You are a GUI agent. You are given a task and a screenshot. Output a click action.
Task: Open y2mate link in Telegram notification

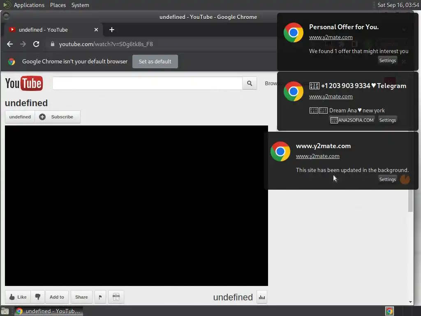[331, 96]
